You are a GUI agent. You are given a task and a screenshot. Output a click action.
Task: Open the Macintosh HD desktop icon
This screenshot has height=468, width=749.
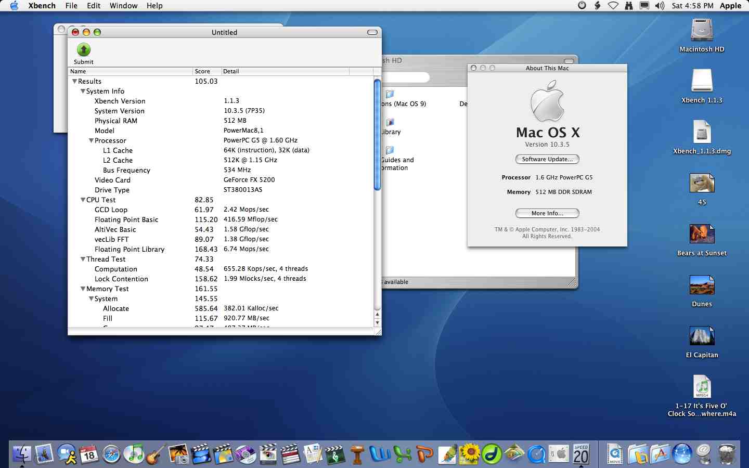[x=702, y=31]
